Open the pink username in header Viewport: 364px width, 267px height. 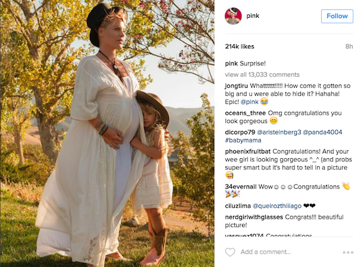coord(253,16)
